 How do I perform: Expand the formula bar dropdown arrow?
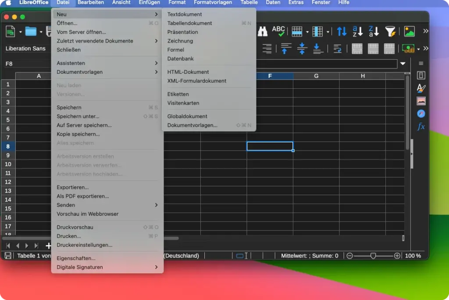click(x=403, y=64)
